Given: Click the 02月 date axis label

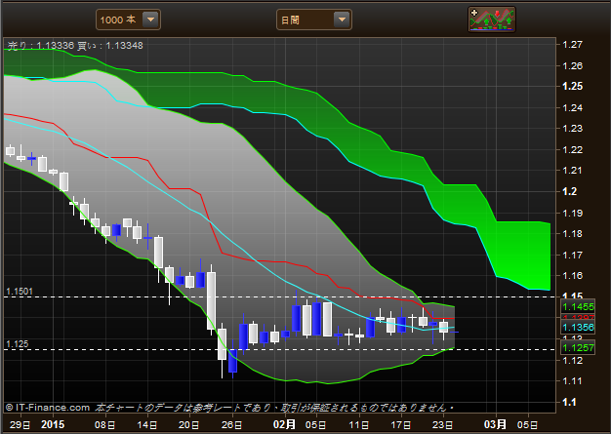Looking at the screenshot, I should pyautogui.click(x=284, y=424).
